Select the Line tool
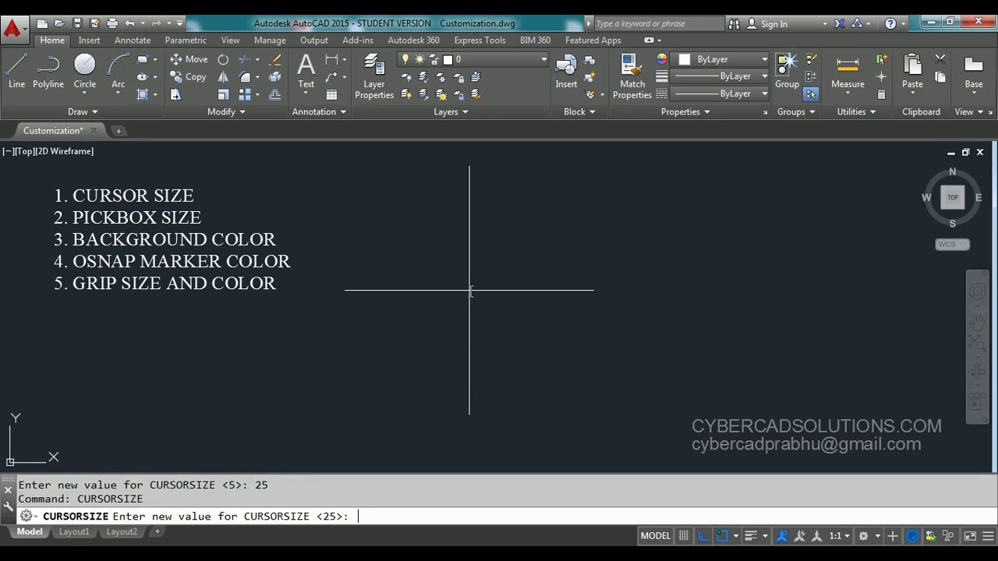This screenshot has height=561, width=998. click(x=16, y=72)
